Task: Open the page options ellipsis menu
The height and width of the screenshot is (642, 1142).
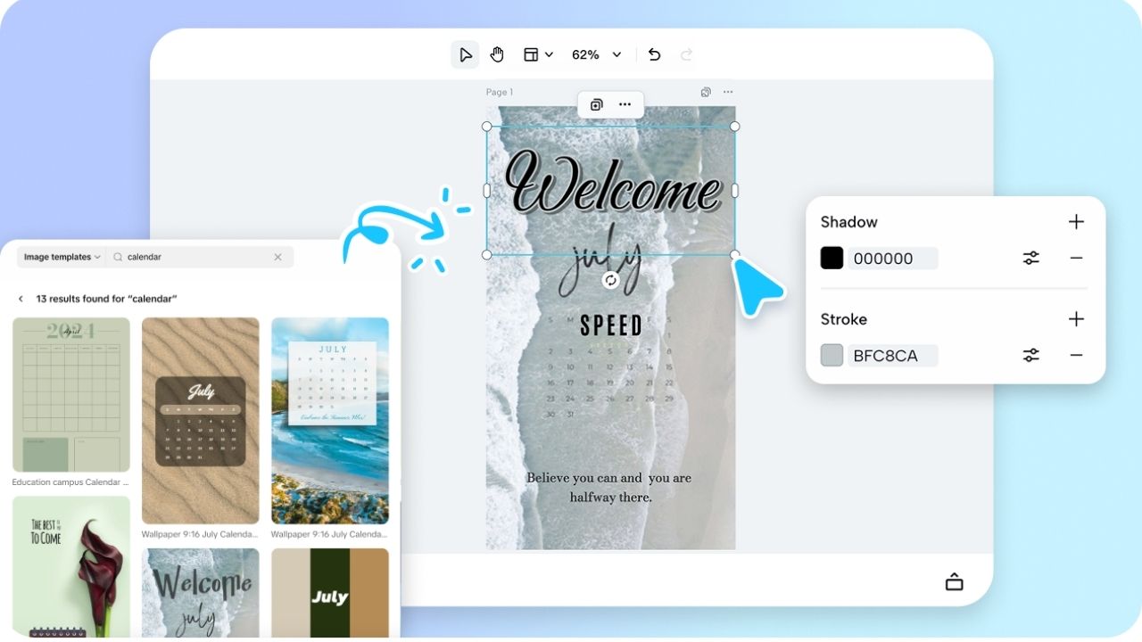Action: [728, 92]
